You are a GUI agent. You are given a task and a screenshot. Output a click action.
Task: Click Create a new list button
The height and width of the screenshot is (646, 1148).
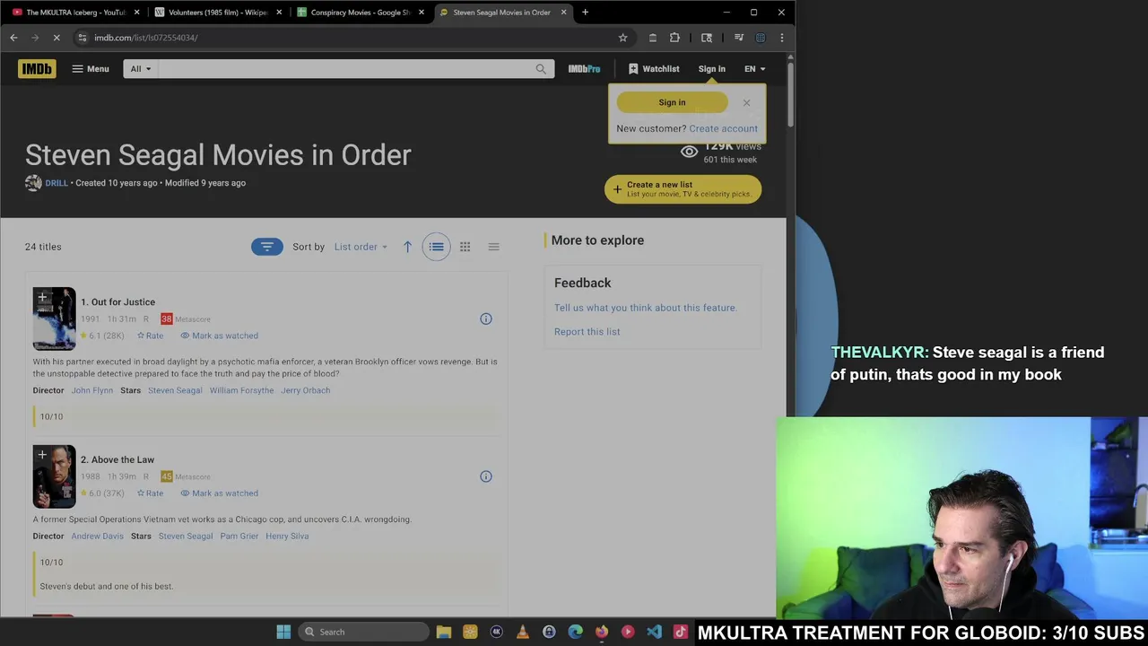point(683,189)
